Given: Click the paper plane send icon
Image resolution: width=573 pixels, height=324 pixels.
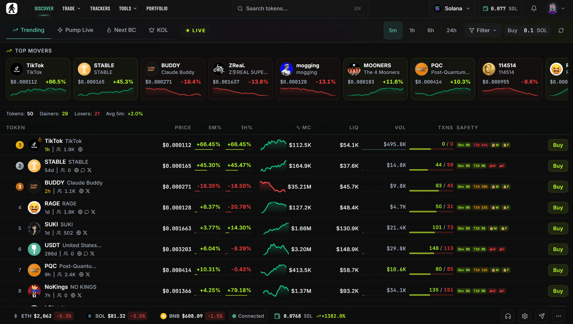Looking at the screenshot, I should [542, 316].
